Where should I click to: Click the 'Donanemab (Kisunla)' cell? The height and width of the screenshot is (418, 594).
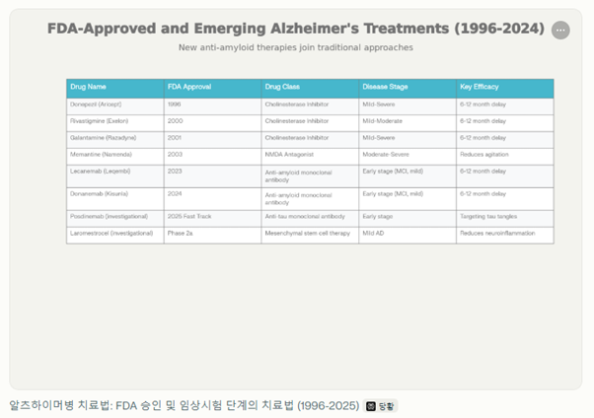click(115, 199)
